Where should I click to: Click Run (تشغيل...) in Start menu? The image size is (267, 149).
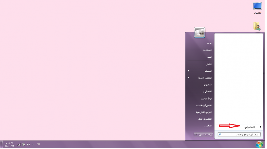[x=208, y=126]
